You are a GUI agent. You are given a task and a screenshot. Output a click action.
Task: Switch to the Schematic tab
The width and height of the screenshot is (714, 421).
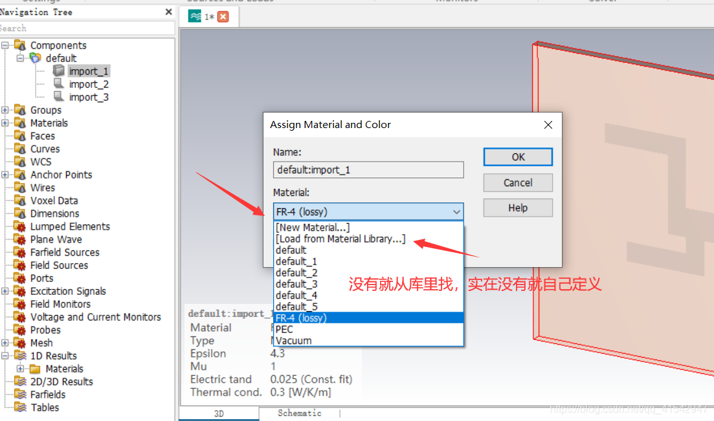299,413
